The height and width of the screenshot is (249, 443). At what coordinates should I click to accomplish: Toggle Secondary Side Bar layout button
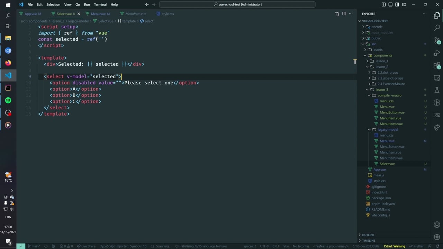tap(397, 4)
